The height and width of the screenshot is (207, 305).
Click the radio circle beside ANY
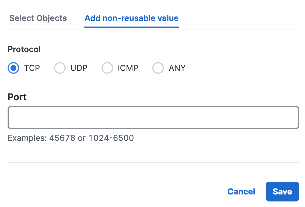pos(158,68)
